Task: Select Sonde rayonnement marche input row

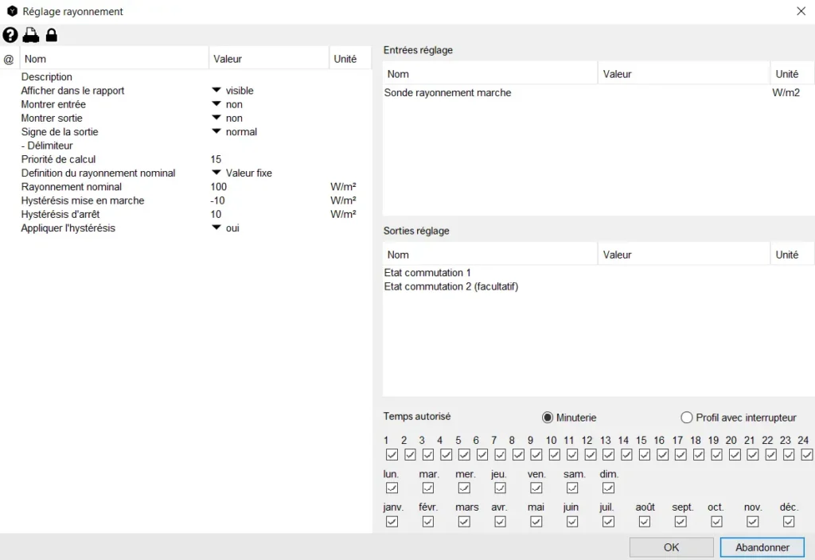Action: pos(447,93)
